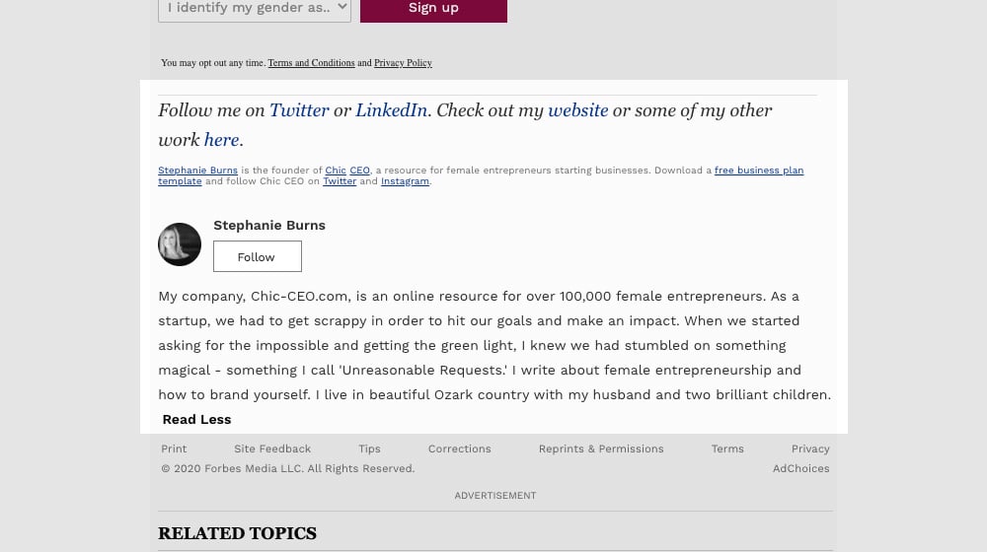The image size is (987, 552).
Task: Visit the author's website link
Action: (577, 110)
